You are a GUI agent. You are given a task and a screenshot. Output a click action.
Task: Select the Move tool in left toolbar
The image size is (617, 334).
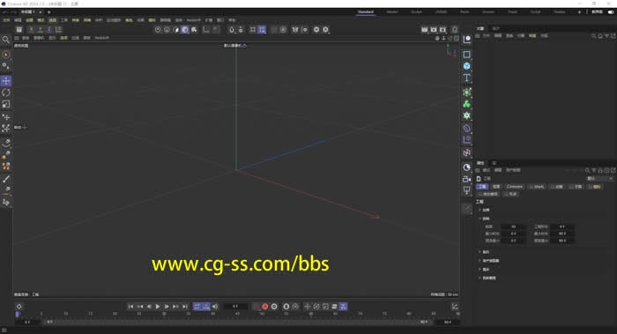tap(6, 81)
